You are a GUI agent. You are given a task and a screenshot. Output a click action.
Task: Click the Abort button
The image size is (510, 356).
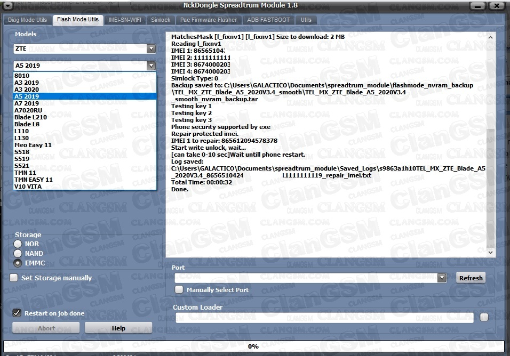(46, 328)
